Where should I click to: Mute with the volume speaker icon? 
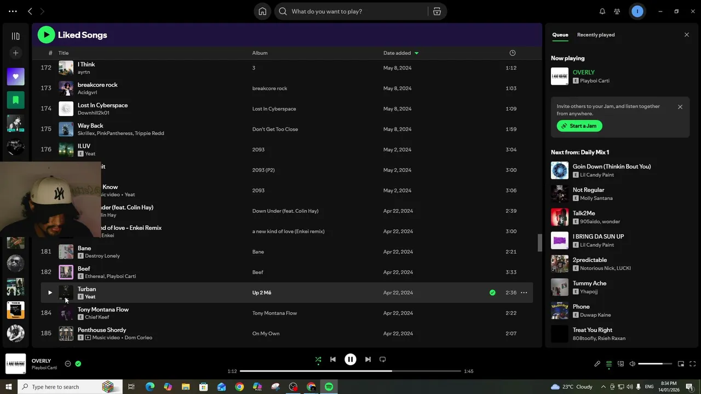click(632, 364)
